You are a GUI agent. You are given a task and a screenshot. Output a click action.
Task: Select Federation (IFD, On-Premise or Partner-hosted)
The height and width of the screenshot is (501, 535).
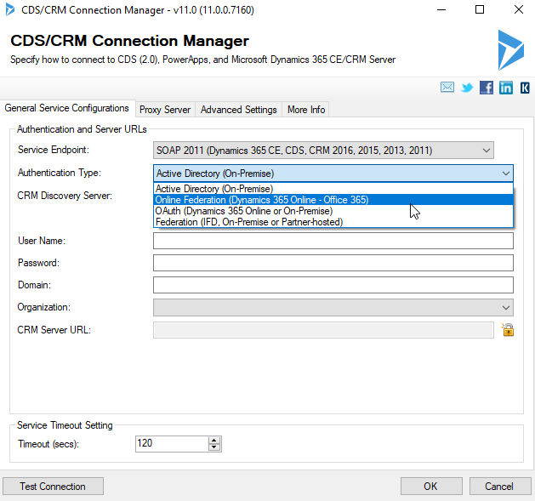[x=333, y=222]
